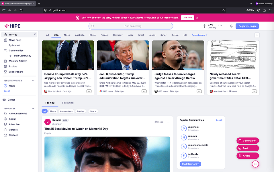The height and width of the screenshot is (172, 274).
Task: Click the /c/florida community icon
Action: 184,156
